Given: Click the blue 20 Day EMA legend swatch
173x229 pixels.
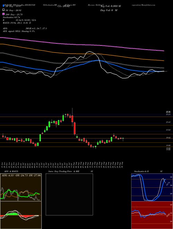Looking at the screenshot, I should coord(3,6).
